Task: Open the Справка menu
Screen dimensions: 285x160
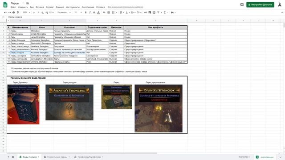Action: [x=100, y=7]
